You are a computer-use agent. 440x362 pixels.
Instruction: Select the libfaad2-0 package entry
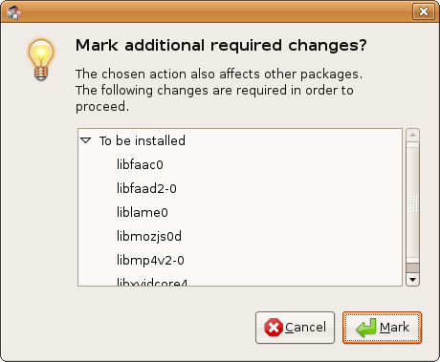pyautogui.click(x=240, y=188)
